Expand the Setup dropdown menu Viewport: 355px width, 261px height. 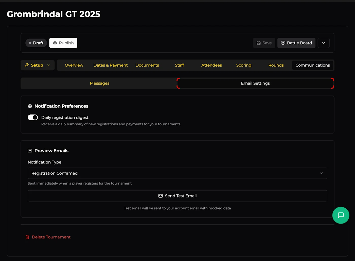[x=38, y=65]
